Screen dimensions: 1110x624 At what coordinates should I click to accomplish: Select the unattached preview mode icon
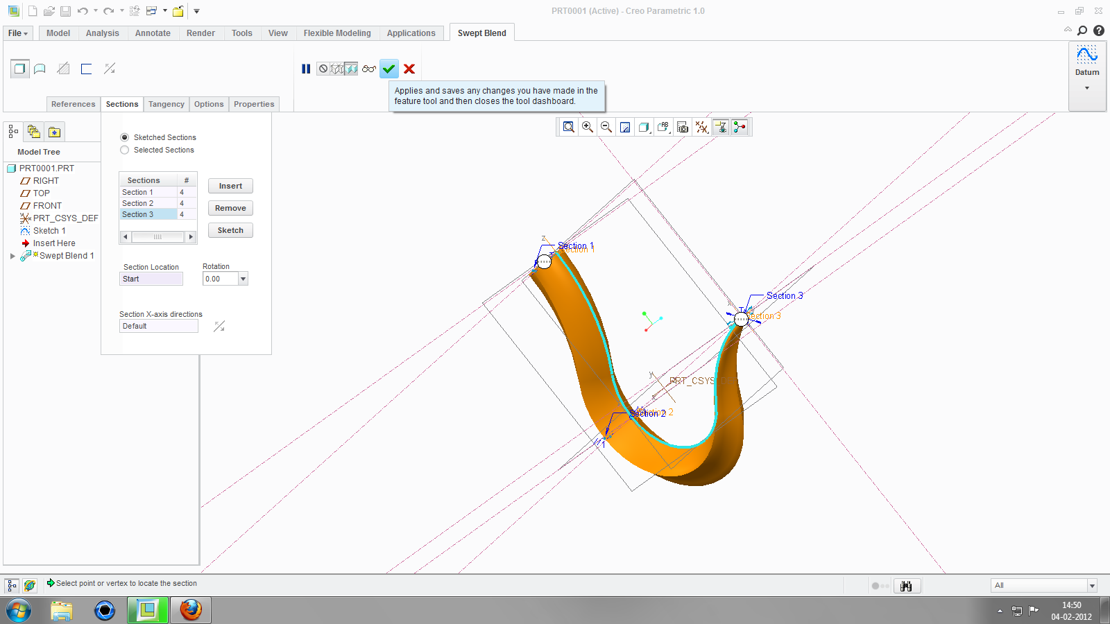point(337,69)
